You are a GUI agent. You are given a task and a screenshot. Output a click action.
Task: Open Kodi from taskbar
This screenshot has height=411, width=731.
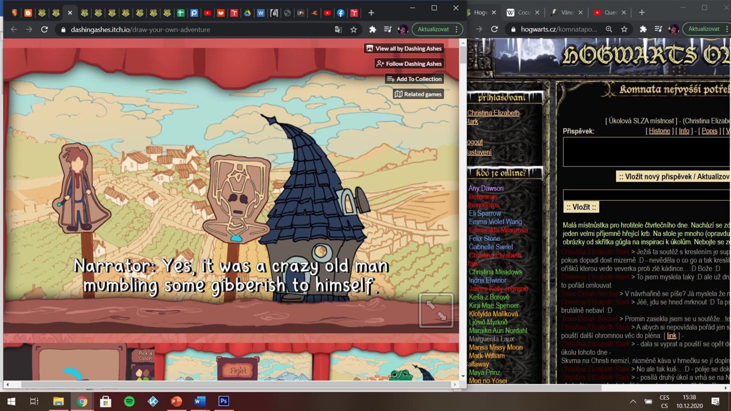click(x=153, y=401)
